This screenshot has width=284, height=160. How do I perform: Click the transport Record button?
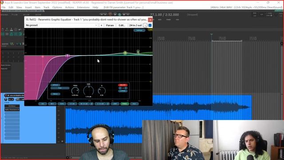point(110,15)
